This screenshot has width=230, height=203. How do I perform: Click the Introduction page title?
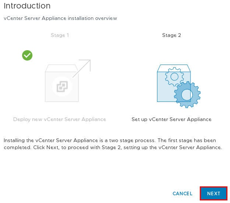pyautogui.click(x=27, y=6)
